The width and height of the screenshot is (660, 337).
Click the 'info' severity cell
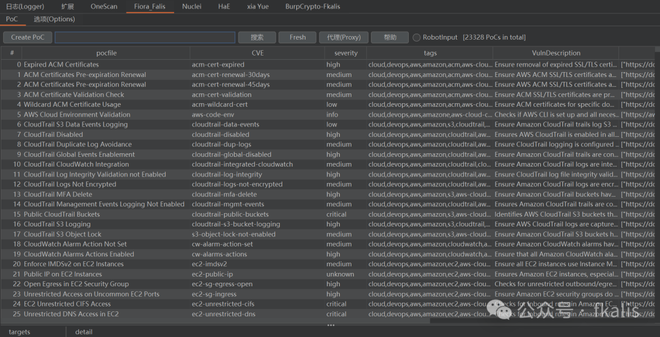coord(345,114)
